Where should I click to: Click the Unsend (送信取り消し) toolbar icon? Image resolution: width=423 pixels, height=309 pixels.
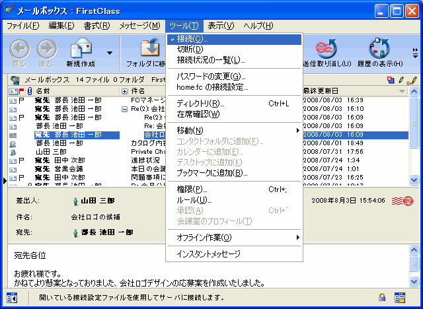[x=325, y=50]
